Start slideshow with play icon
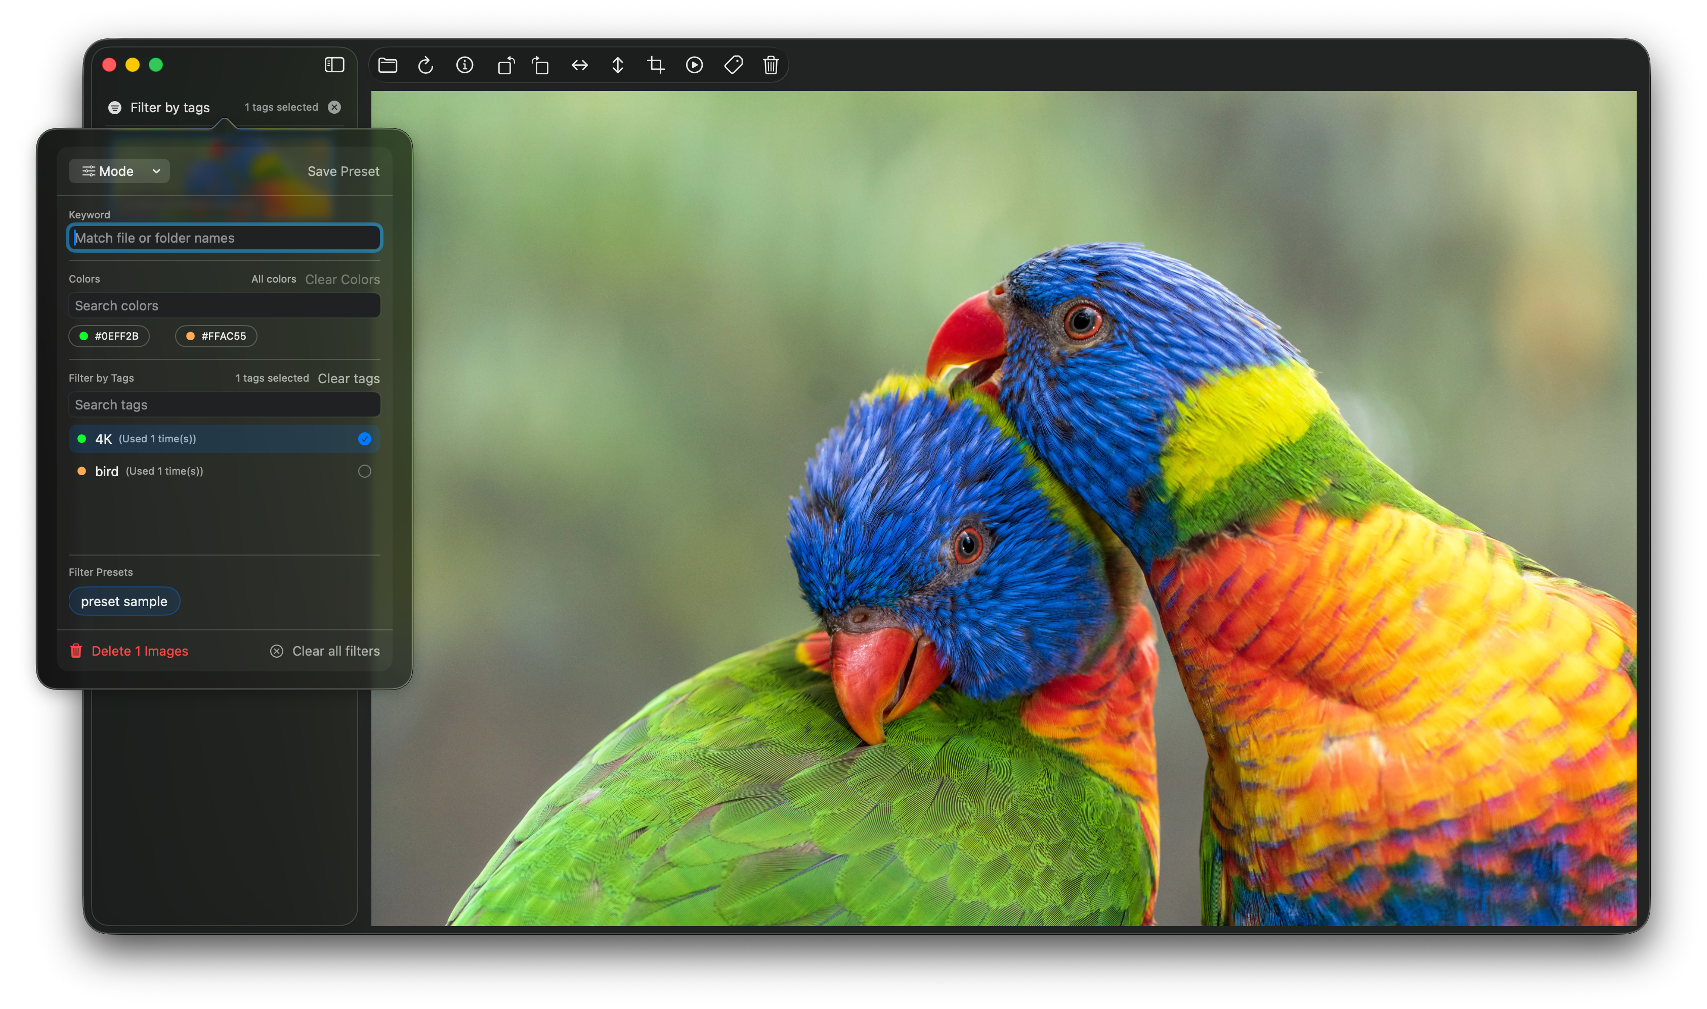 (x=694, y=65)
